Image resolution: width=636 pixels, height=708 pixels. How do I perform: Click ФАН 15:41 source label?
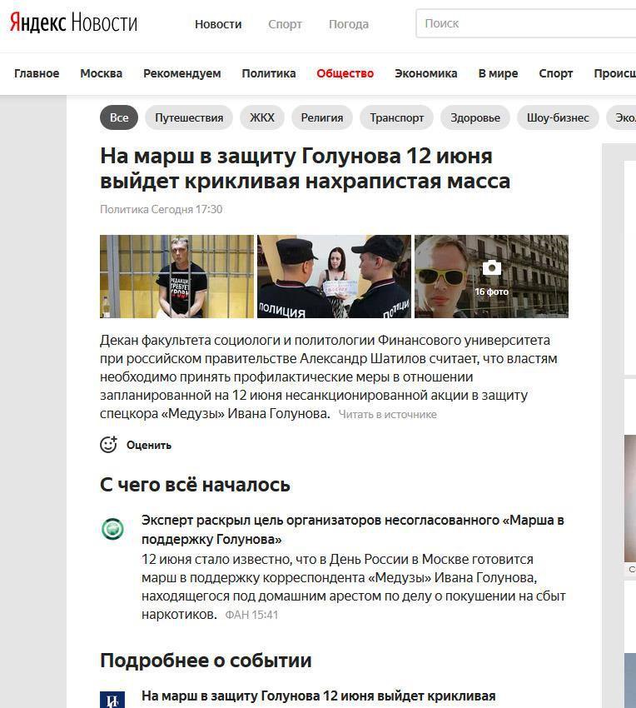pos(251,615)
